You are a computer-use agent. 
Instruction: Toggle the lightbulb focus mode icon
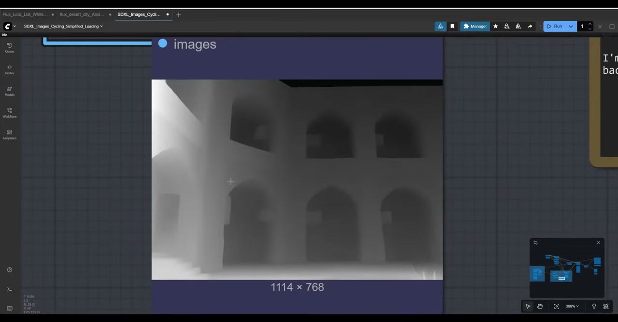[594, 306]
